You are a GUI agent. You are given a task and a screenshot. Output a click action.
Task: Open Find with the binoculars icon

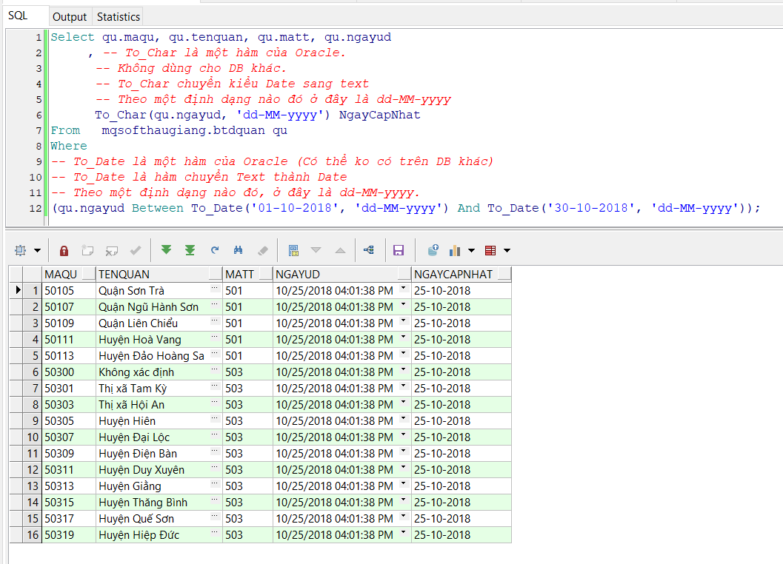pyautogui.click(x=238, y=250)
